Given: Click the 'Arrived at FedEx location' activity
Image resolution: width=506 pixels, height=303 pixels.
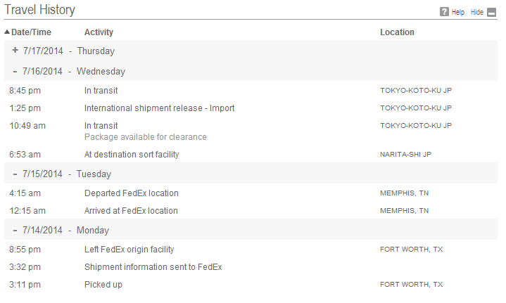Looking at the screenshot, I should (x=131, y=211).
